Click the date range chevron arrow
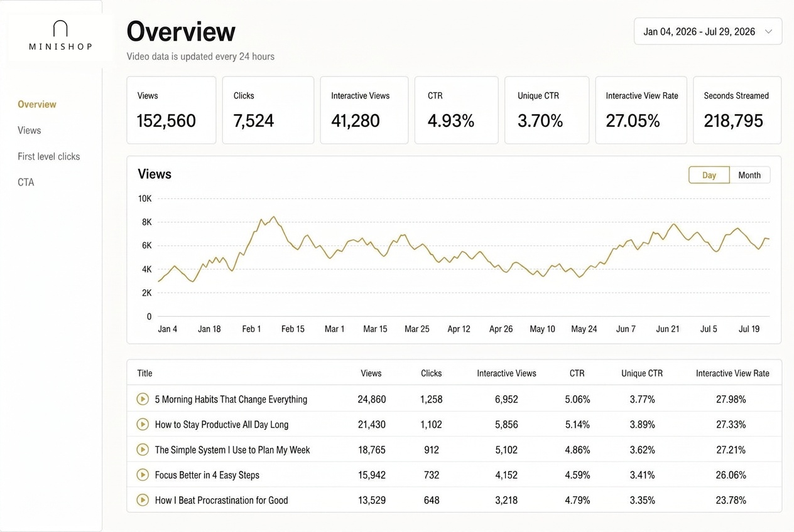The height and width of the screenshot is (532, 794). pos(768,32)
